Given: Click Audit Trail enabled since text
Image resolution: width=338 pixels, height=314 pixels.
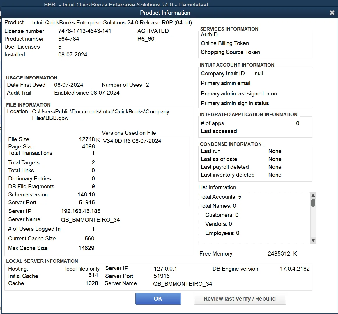Looking at the screenshot, I should pos(87,93).
